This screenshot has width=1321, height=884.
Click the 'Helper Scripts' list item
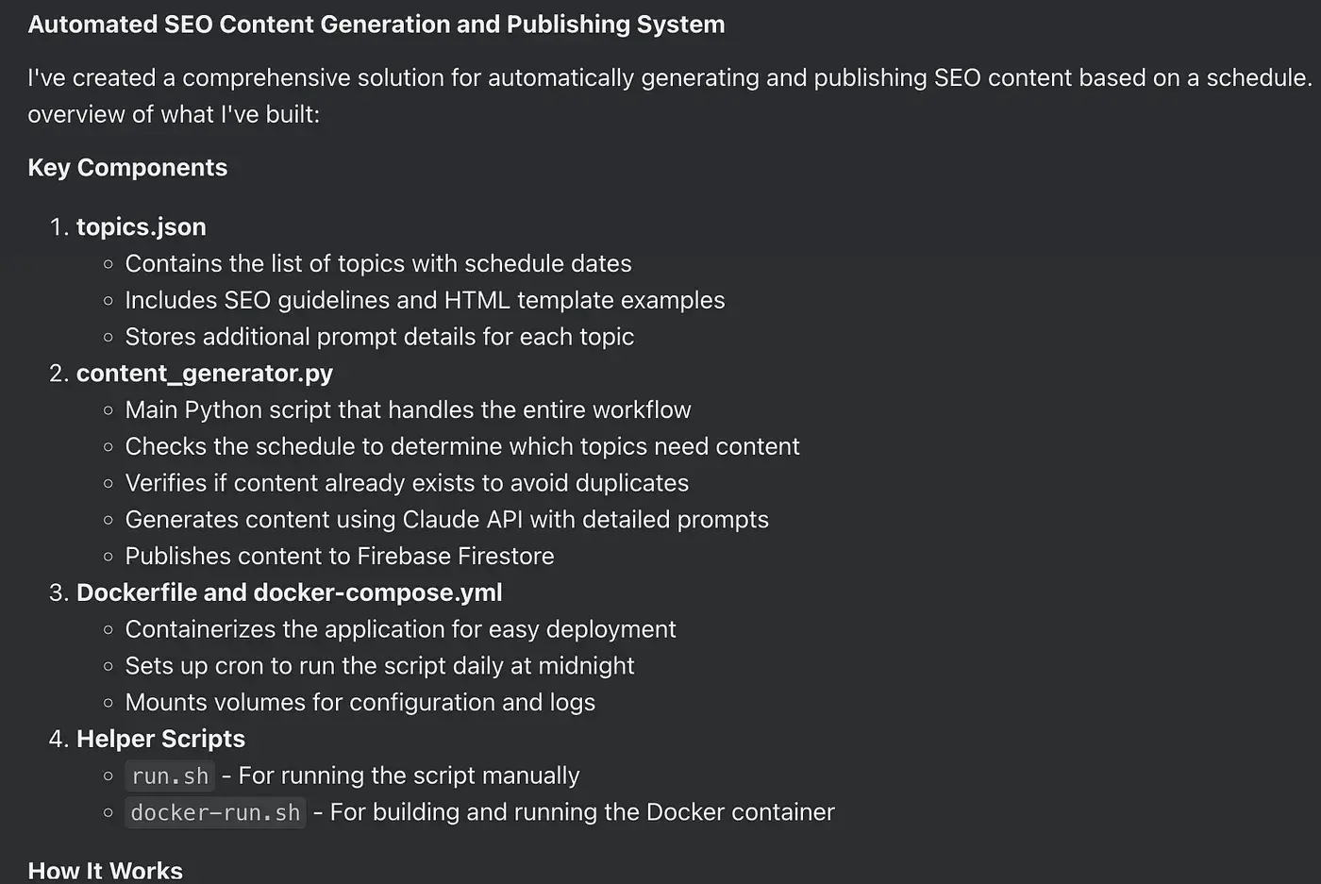(160, 739)
